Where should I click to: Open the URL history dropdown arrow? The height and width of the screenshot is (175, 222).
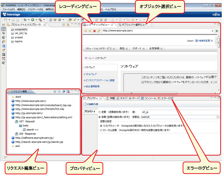tap(212, 31)
